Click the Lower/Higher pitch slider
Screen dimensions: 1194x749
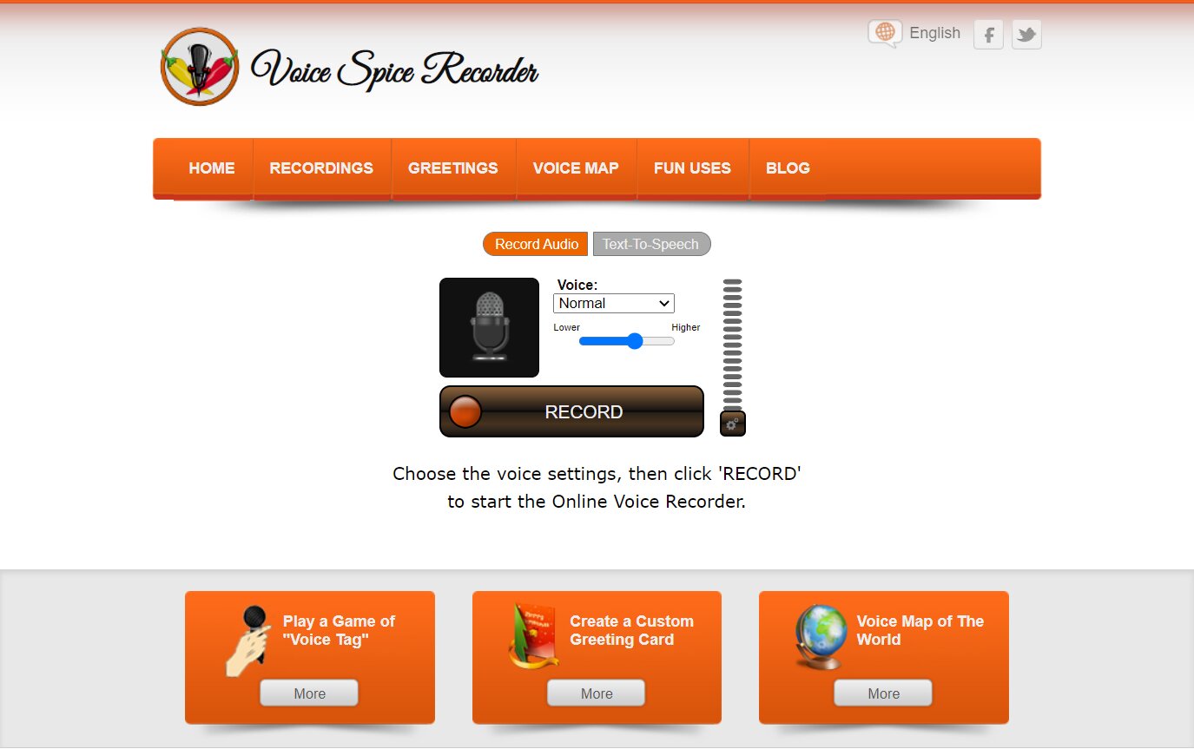point(627,341)
